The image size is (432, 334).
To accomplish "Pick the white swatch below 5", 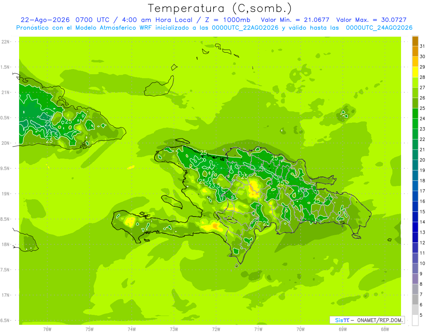I will pos(415,320).
